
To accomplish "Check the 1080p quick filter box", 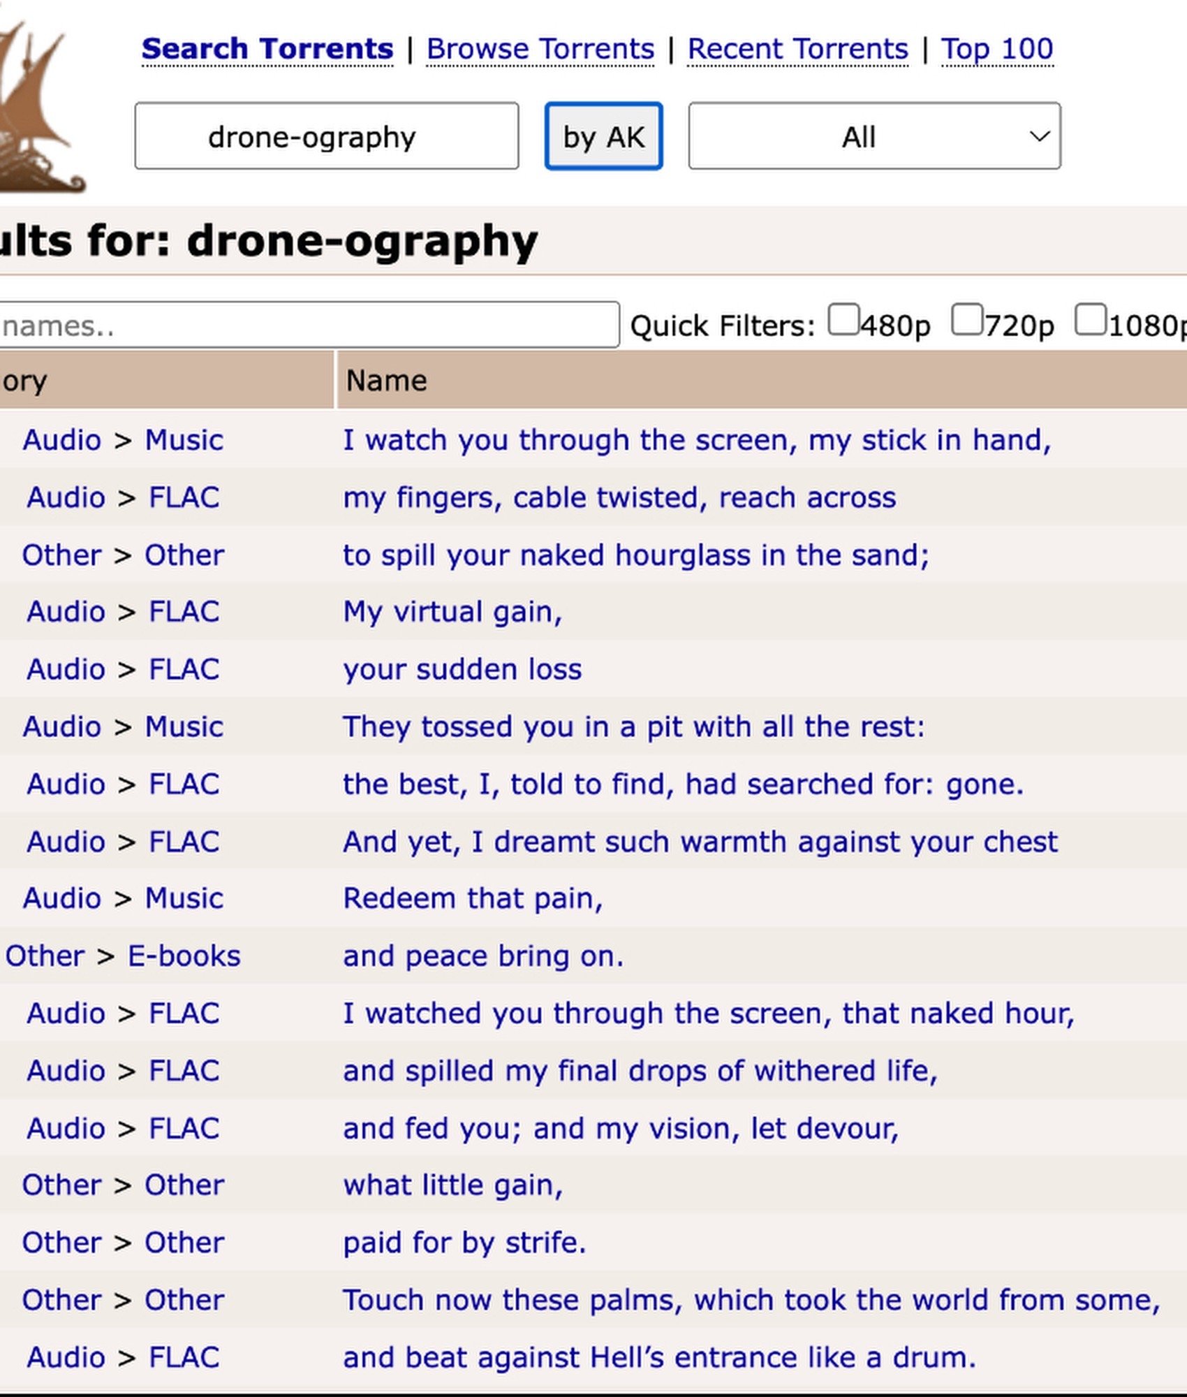I will click(x=1091, y=320).
